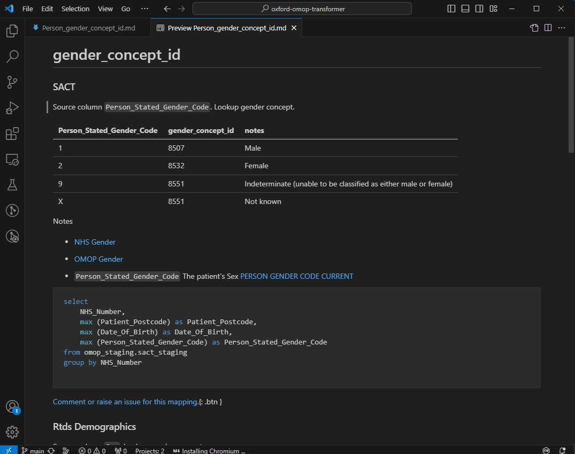The height and width of the screenshot is (454, 575).
Task: Open the Customize Layout options
Action: (x=493, y=9)
